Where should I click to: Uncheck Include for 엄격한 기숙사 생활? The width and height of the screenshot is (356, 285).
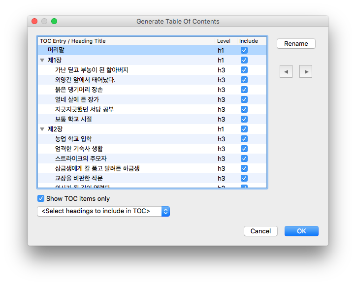pyautogui.click(x=244, y=149)
